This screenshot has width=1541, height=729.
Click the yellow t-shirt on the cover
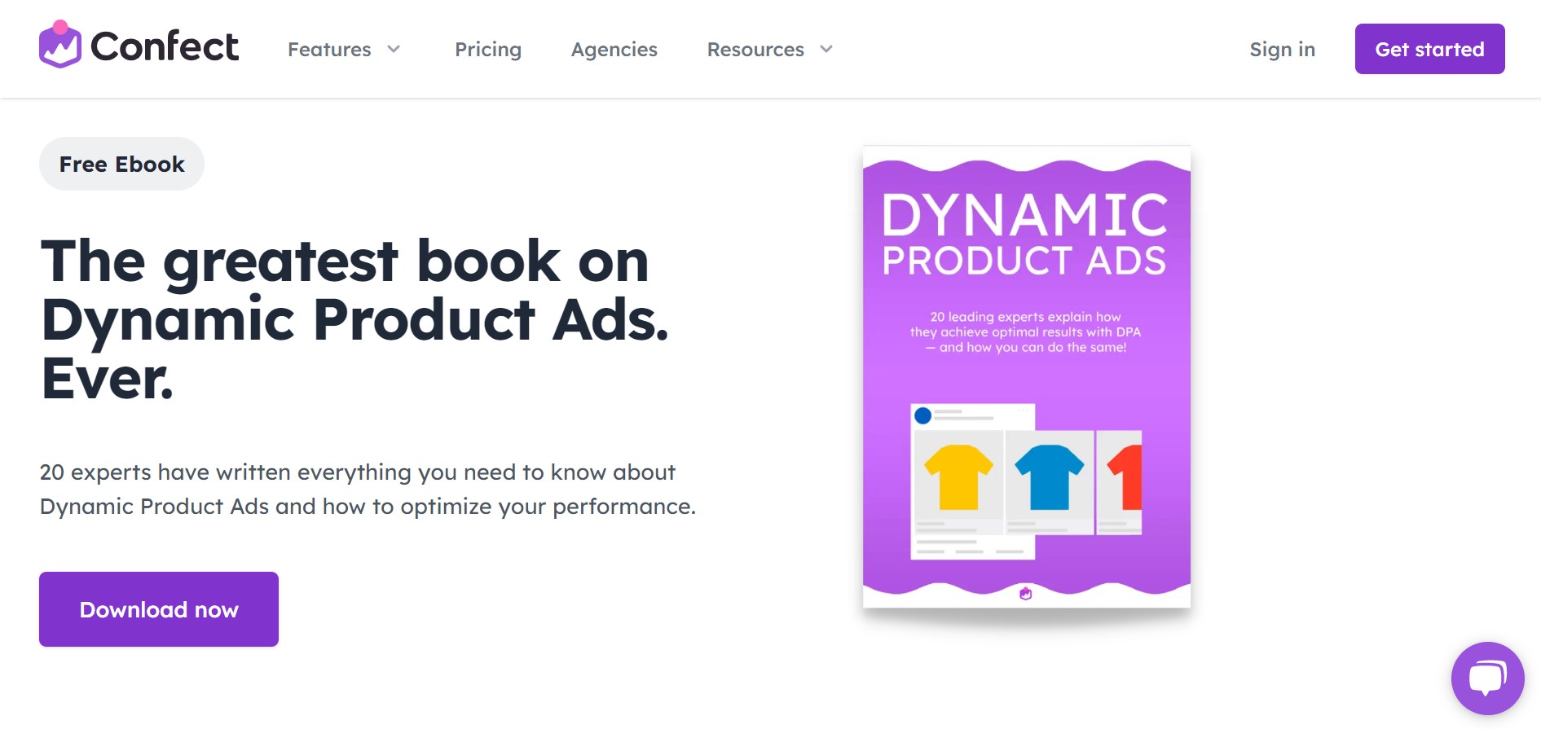(958, 476)
